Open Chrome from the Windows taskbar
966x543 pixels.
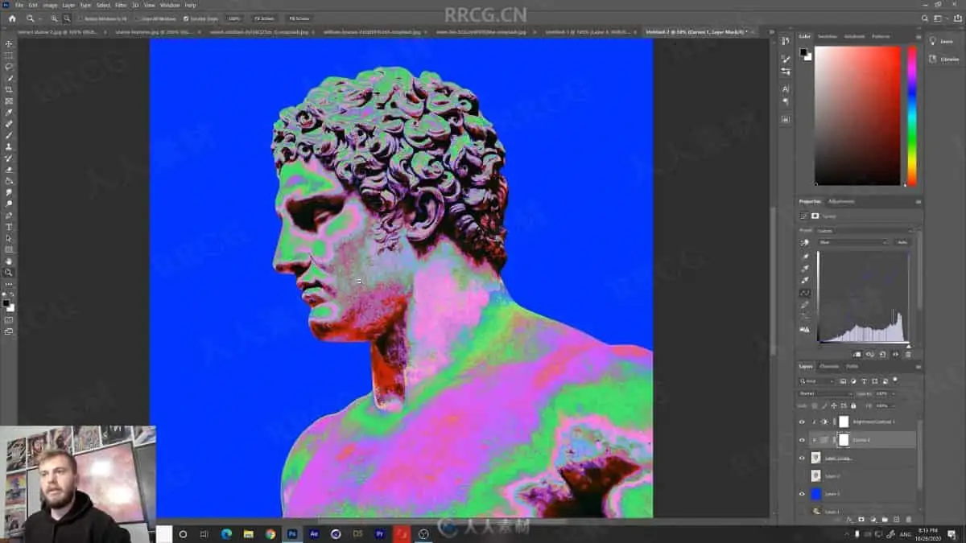click(x=270, y=533)
